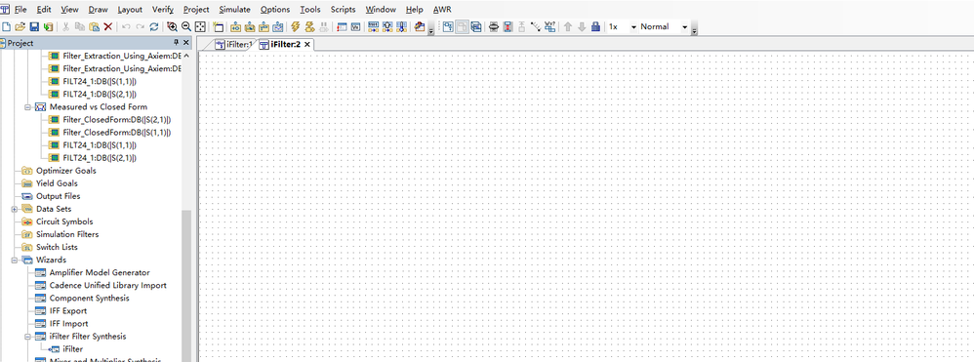Click the View All fit icon
The height and width of the screenshot is (362, 974).
tap(200, 26)
